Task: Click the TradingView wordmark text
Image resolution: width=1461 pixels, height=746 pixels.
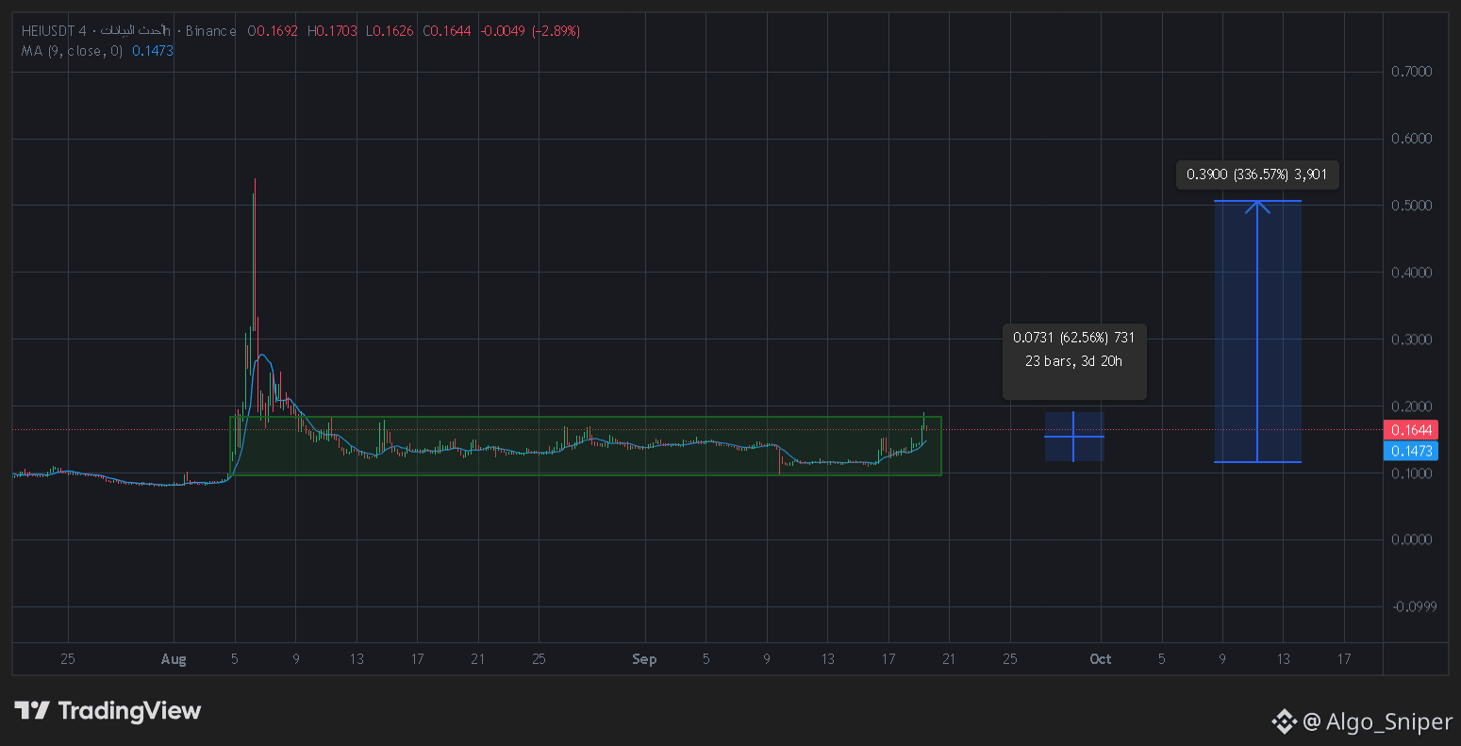Action: click(130, 710)
